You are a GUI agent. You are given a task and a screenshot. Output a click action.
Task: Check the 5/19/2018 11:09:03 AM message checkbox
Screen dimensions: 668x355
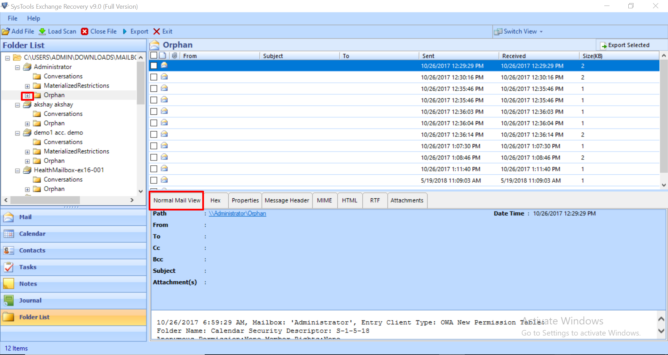click(154, 180)
